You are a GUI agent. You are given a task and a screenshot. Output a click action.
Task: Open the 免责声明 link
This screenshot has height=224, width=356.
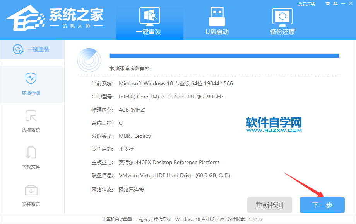[x=306, y=4]
